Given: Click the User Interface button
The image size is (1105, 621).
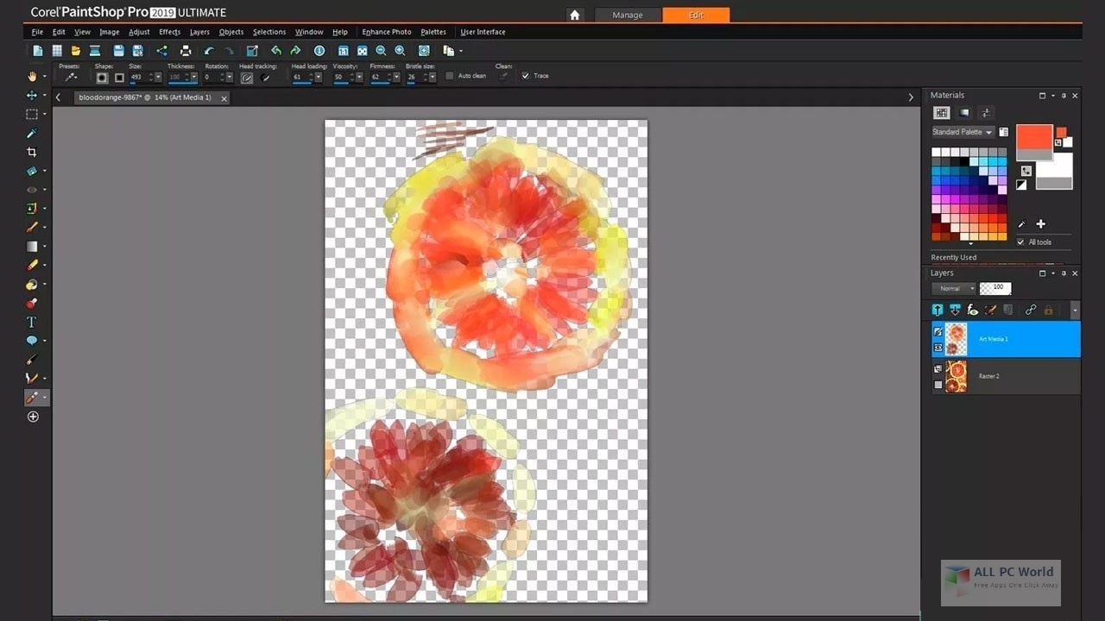Looking at the screenshot, I should coord(483,32).
